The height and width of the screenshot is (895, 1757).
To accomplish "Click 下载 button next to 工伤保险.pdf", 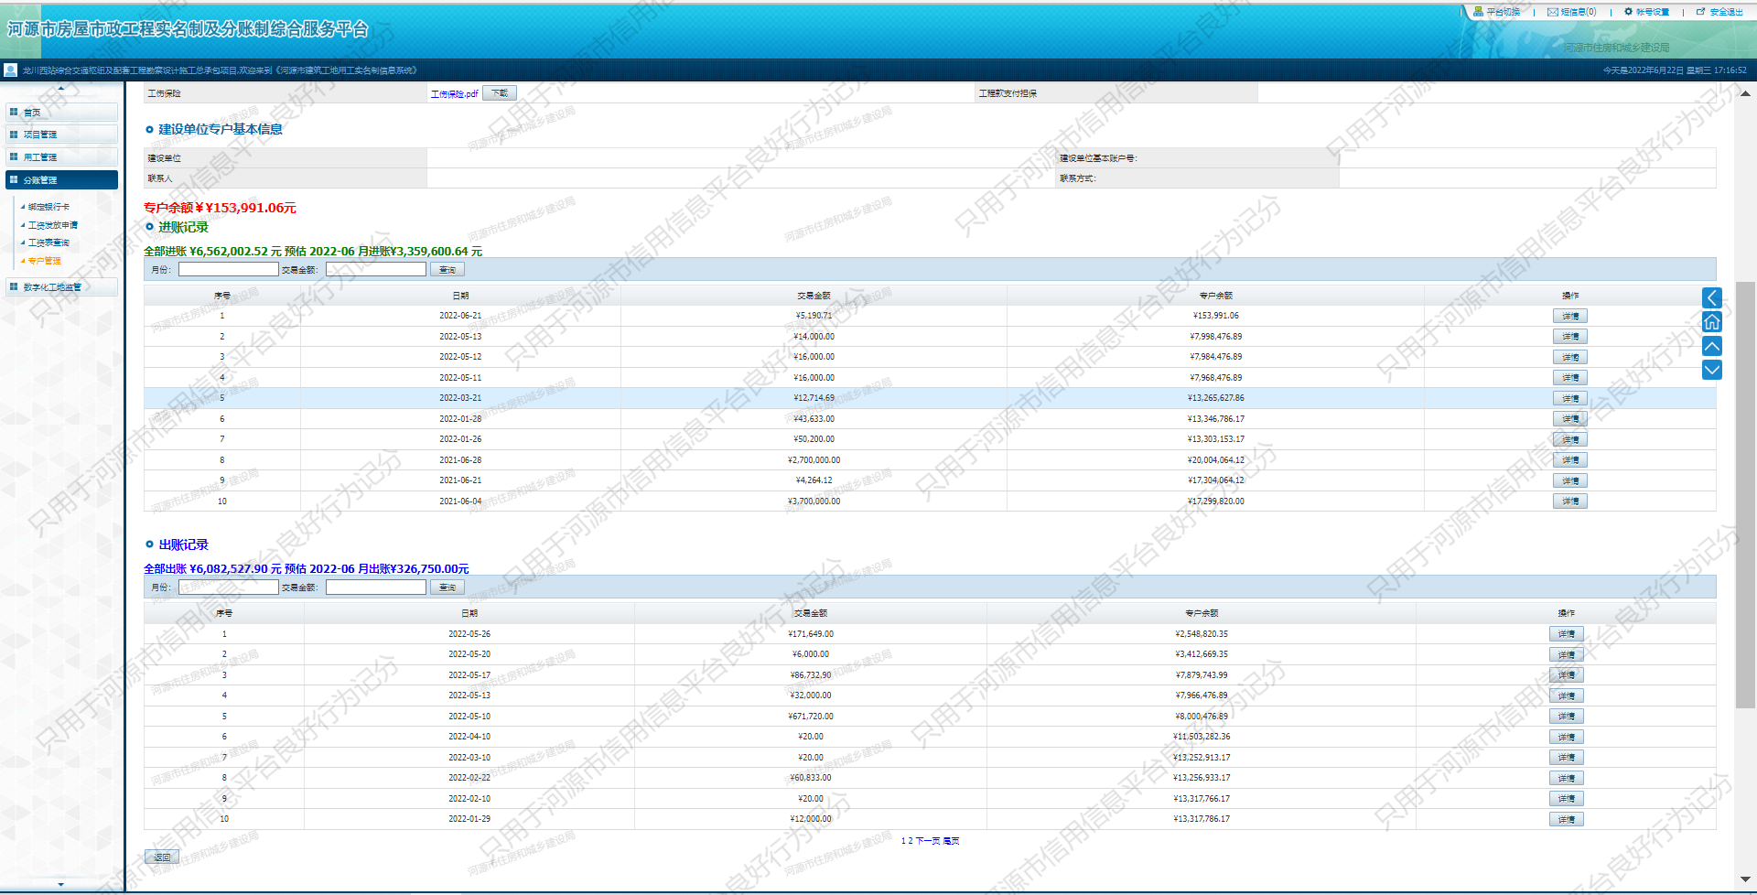I will [500, 93].
